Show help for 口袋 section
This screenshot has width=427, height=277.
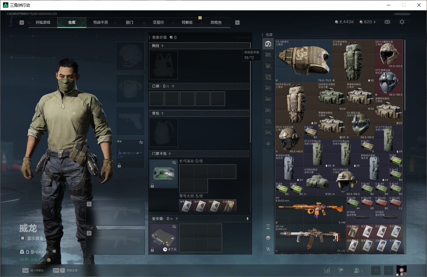(x=173, y=86)
